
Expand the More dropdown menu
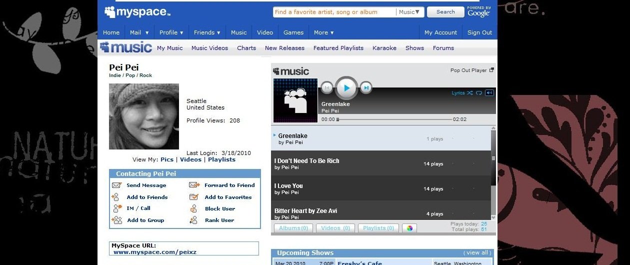323,32
